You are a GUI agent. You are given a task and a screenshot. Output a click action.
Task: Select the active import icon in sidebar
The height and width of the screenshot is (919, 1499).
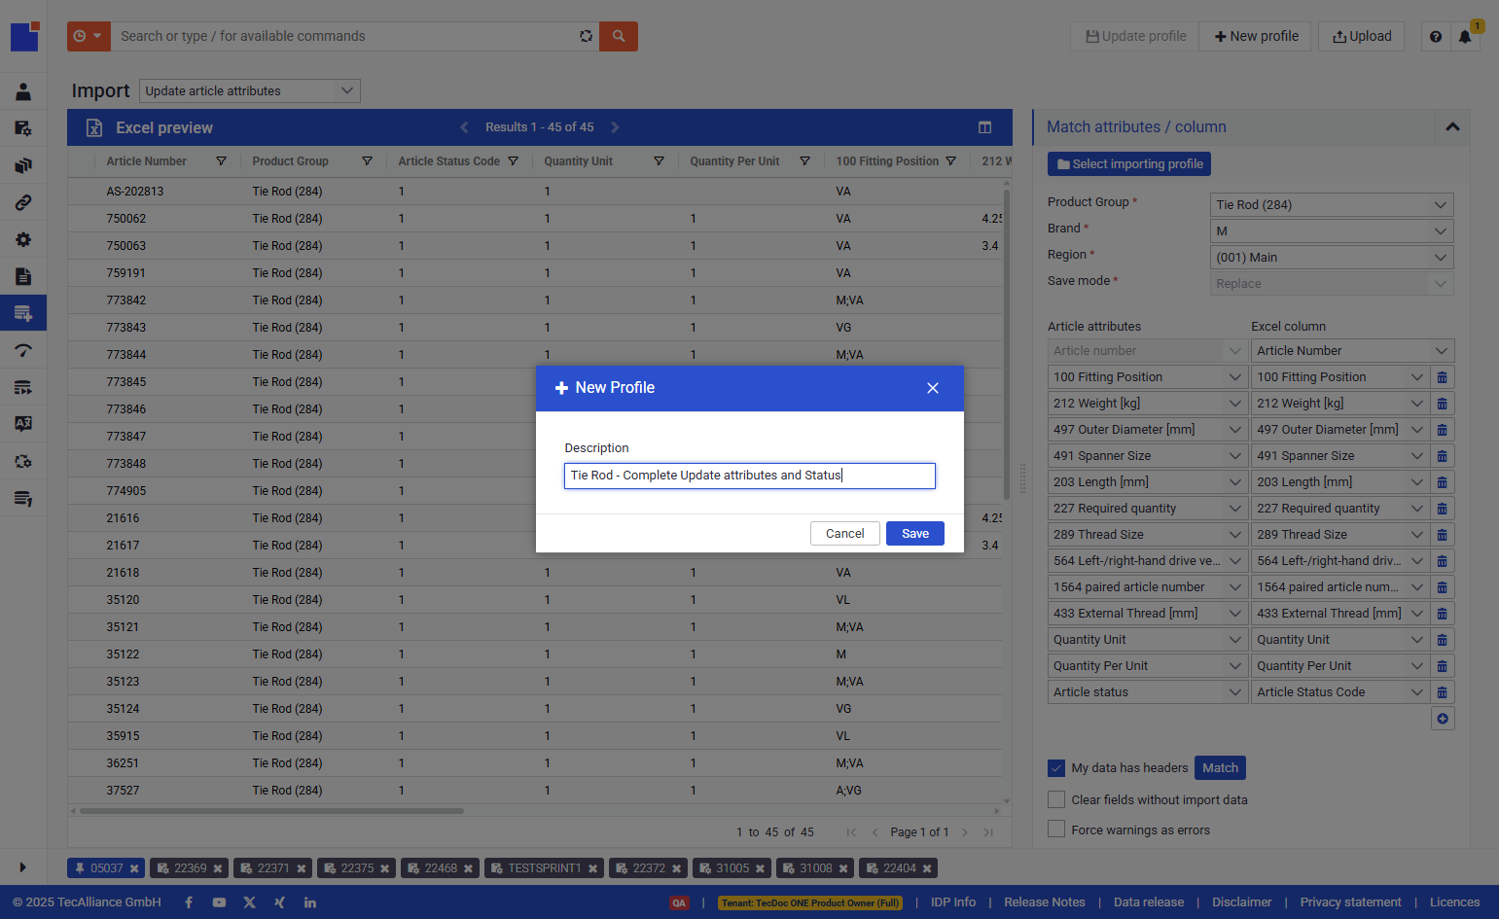coord(23,313)
